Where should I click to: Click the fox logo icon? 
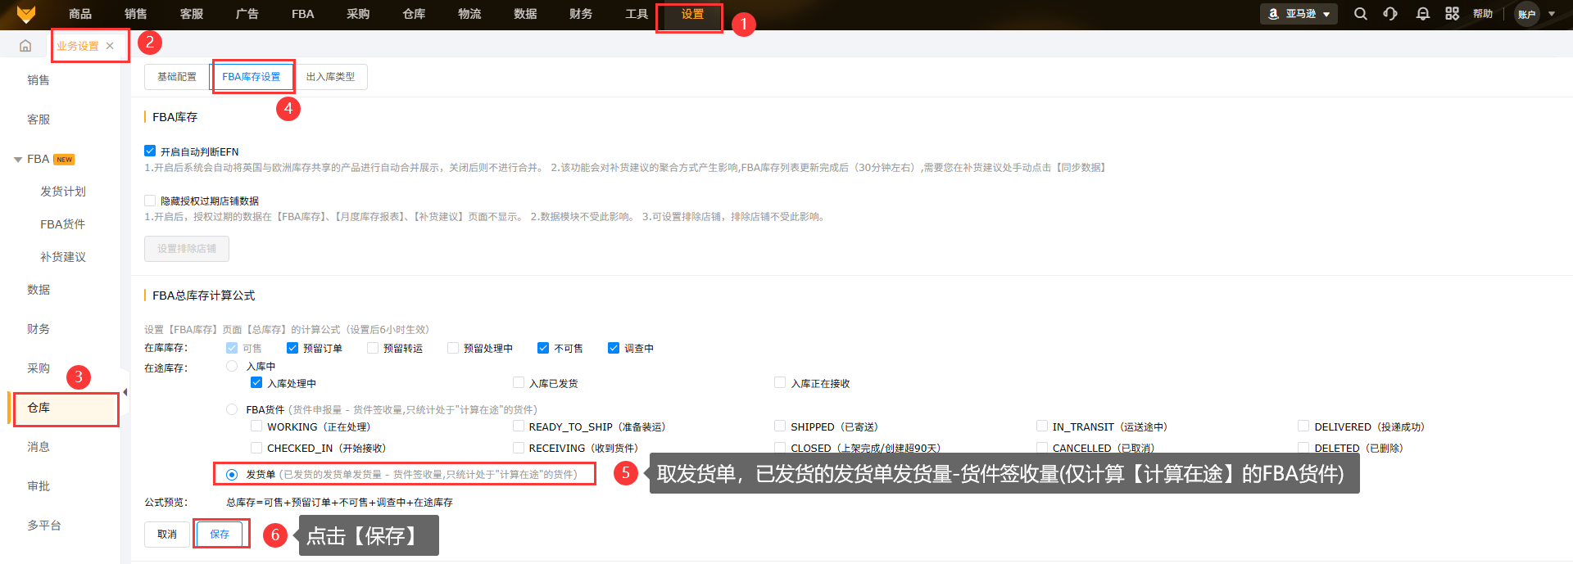(x=26, y=14)
